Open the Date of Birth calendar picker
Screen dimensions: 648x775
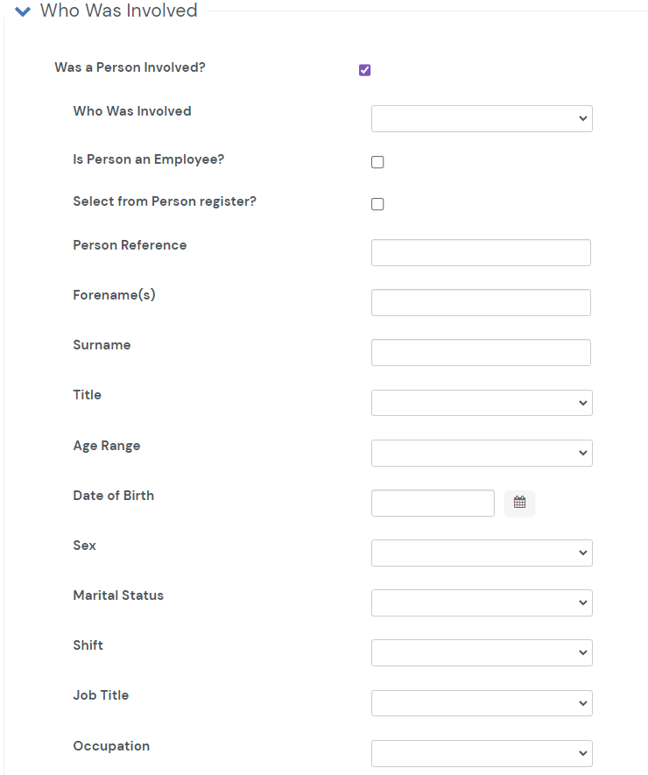click(519, 503)
